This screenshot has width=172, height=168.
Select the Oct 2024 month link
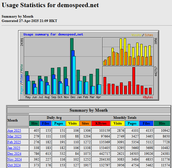[x=14, y=165]
